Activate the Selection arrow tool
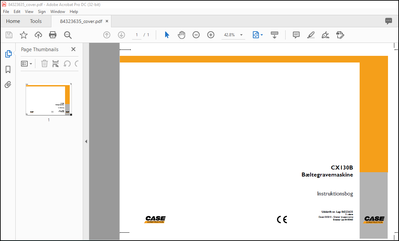 (167, 35)
